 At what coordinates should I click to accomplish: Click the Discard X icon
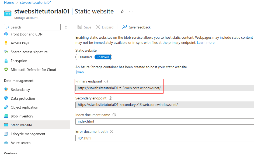point(98,27)
